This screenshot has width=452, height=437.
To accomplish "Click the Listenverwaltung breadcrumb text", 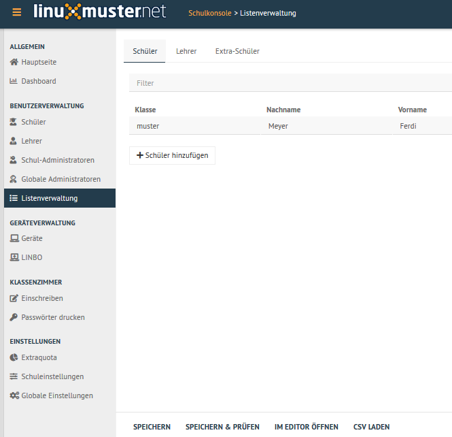I will coord(268,14).
